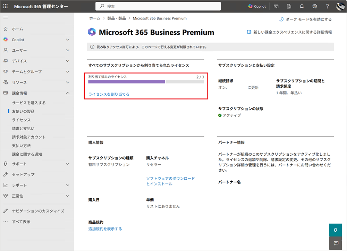
Task: Click the サポート headset icon
Action: [x=6, y=164]
